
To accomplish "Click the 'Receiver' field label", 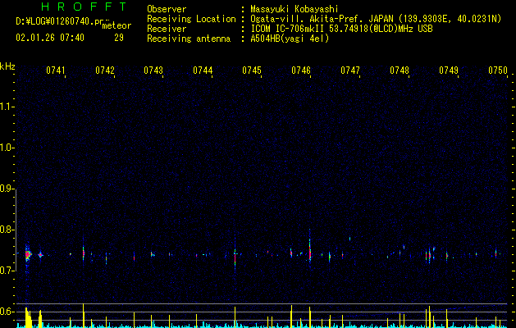I will point(167,29).
